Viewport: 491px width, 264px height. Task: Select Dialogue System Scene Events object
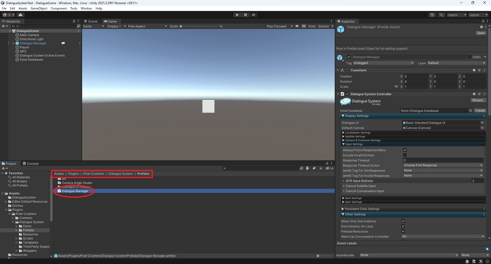(x=42, y=55)
